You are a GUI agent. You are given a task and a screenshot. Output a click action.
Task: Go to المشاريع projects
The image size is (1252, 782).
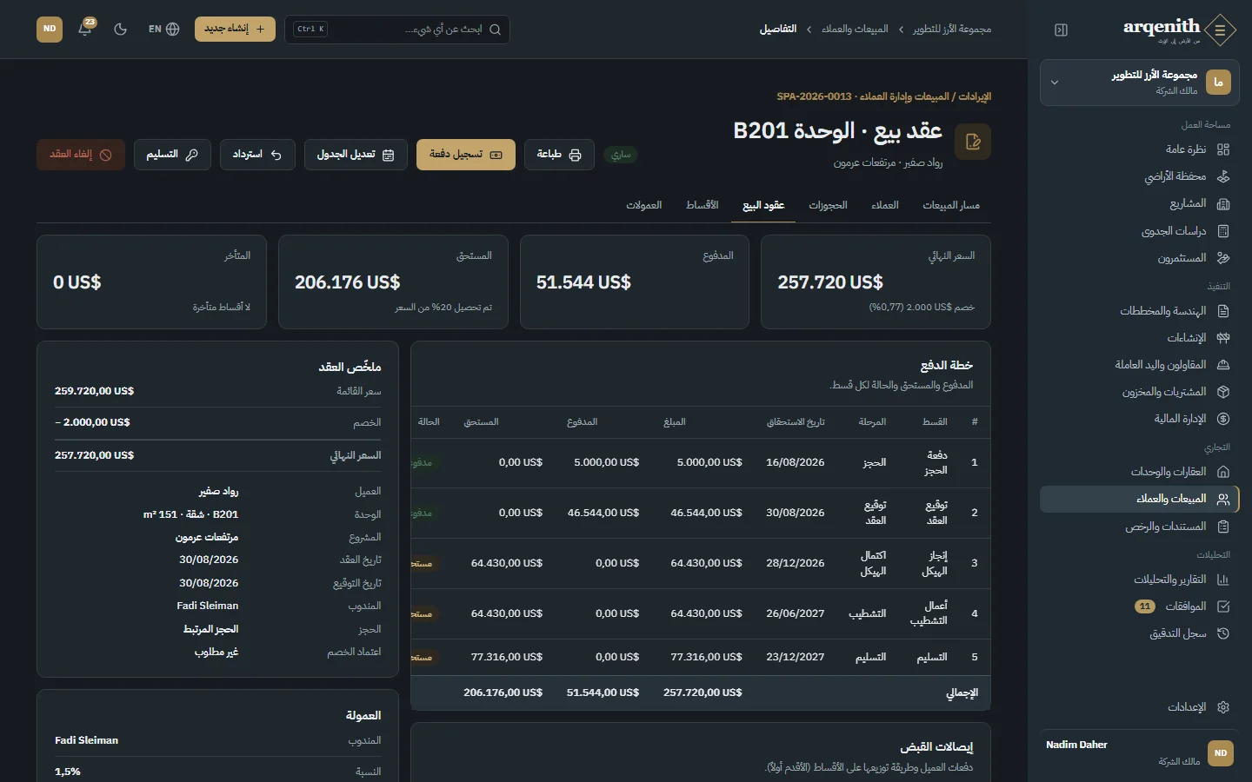1139,203
